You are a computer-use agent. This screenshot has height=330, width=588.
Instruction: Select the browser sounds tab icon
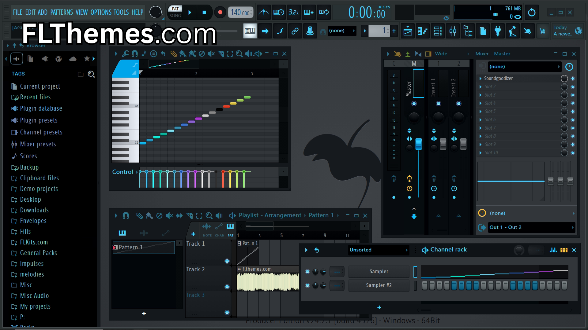coord(17,59)
